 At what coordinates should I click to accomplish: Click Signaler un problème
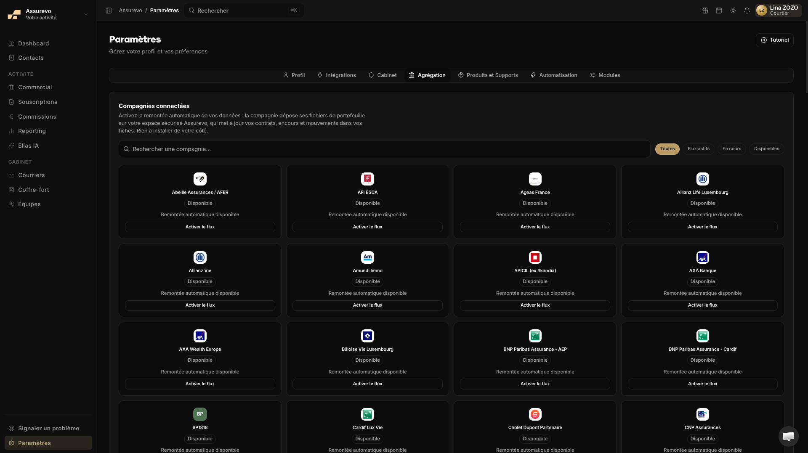[48, 428]
